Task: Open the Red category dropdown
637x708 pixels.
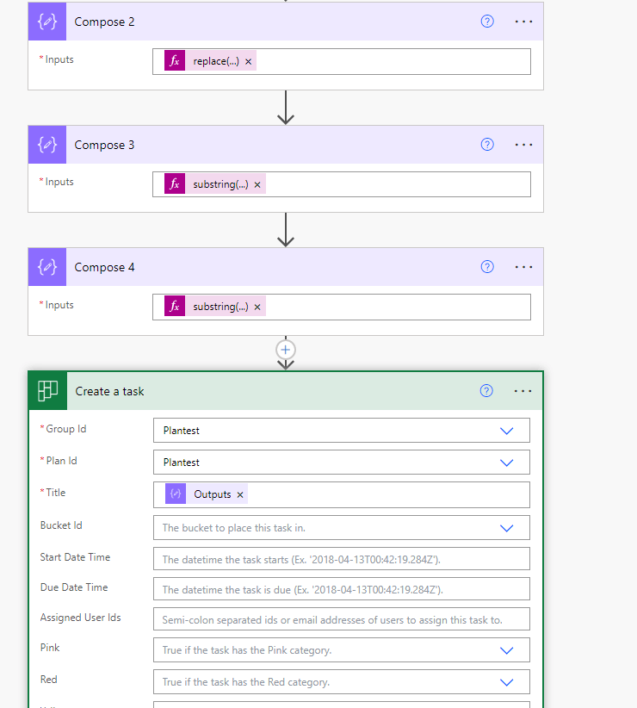Action: pos(507,681)
